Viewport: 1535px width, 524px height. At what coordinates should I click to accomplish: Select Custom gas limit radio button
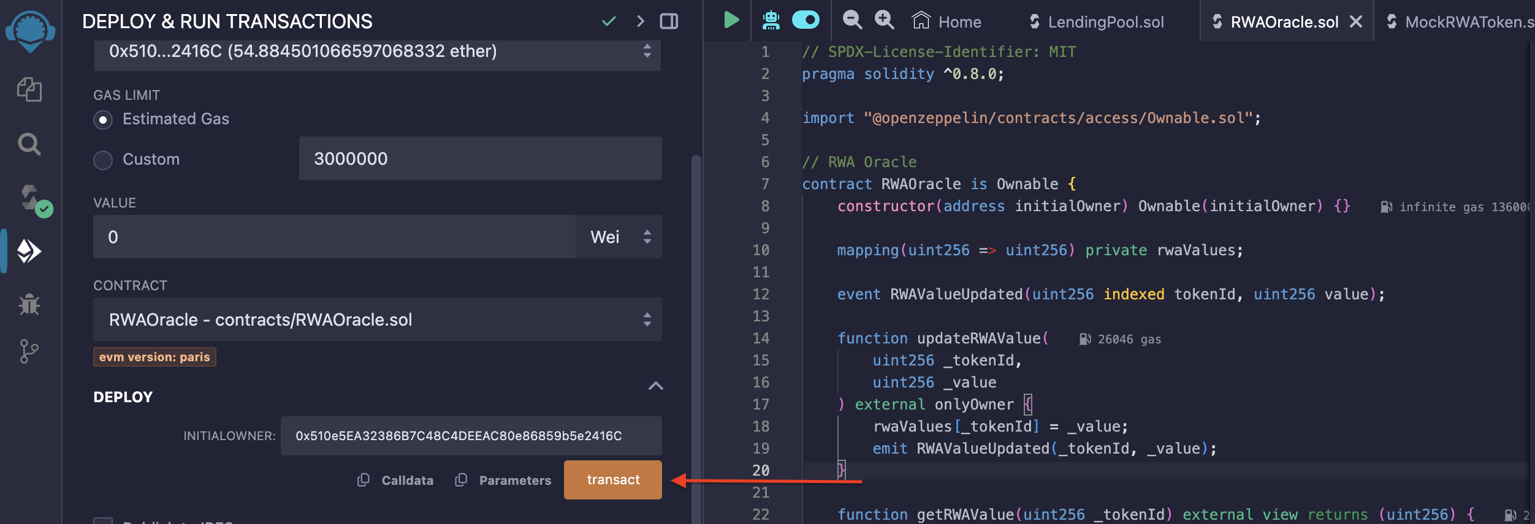point(103,160)
